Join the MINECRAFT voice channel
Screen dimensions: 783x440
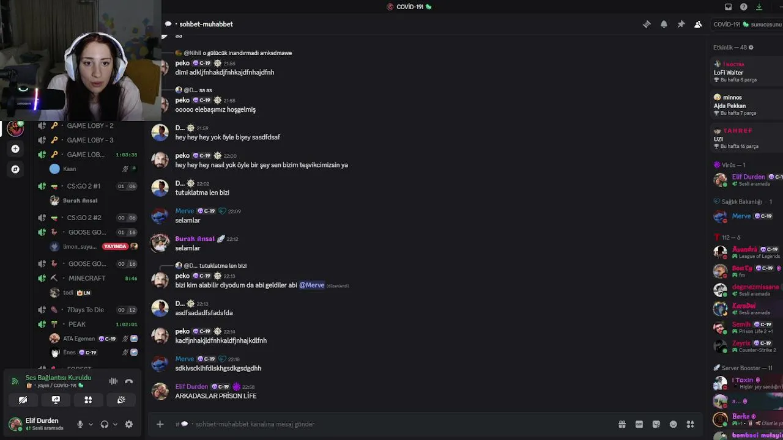[x=87, y=278]
